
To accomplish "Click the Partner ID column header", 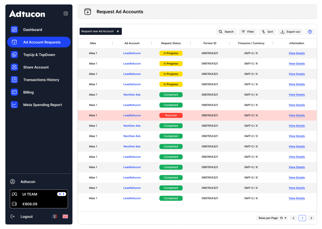I will click(x=210, y=43).
